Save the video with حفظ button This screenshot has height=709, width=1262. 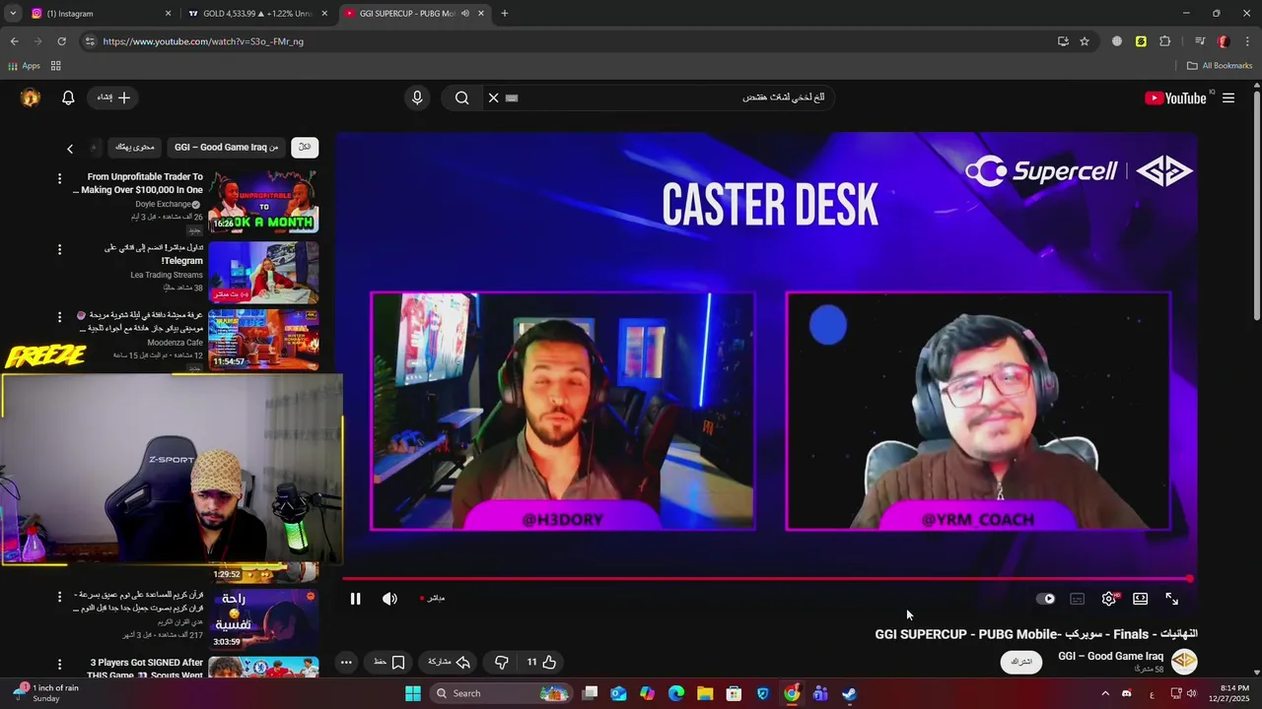pyautogui.click(x=389, y=663)
